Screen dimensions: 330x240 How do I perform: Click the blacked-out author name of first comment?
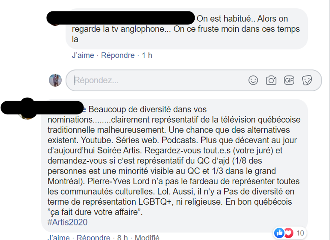tap(121, 18)
